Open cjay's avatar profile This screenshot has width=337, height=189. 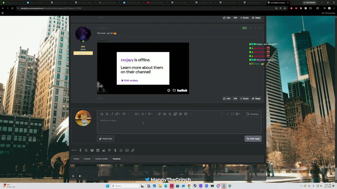(x=83, y=34)
